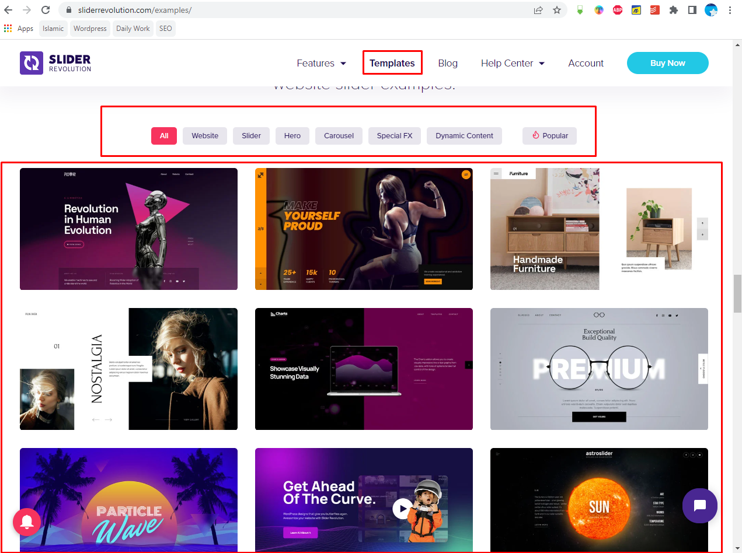Screen dimensions: 742x553
Task: Click the red stacked layers extension icon
Action: 655,10
